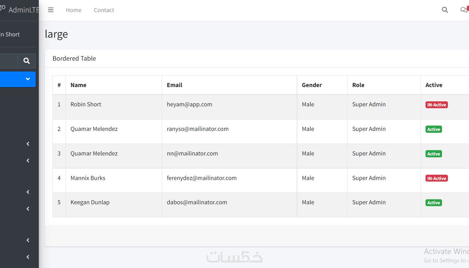This screenshot has width=469, height=268.
Task: Click the Email column header
Action: (174, 85)
